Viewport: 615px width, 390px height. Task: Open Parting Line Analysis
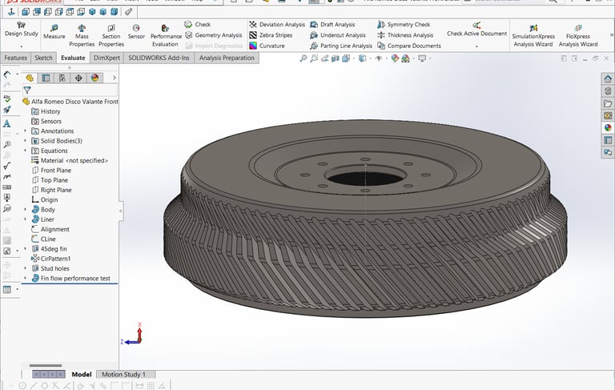341,46
